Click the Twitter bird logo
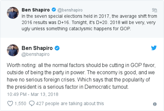 154,48
